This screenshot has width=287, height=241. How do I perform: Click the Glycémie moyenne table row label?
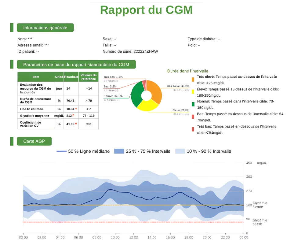(35, 116)
